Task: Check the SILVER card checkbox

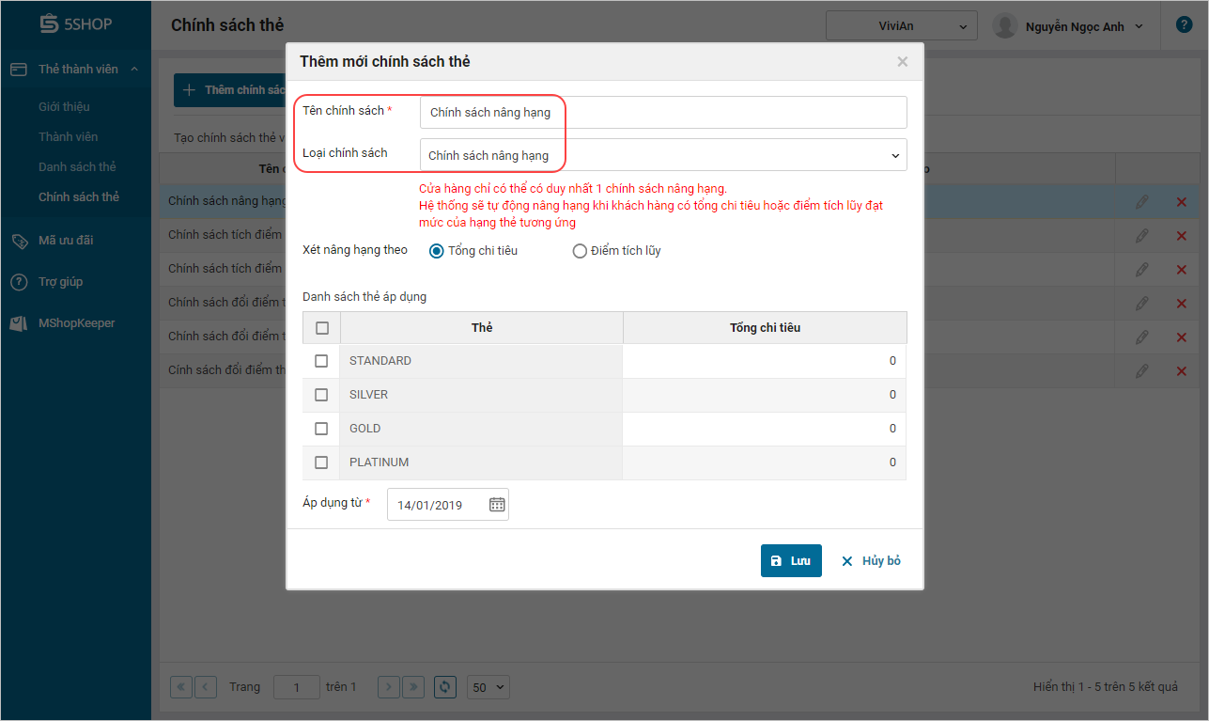Action: click(x=321, y=395)
